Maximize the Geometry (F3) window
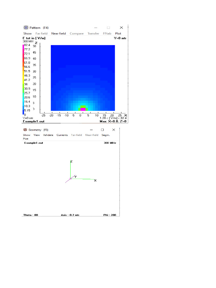The height and width of the screenshot is (288, 216). [102, 130]
